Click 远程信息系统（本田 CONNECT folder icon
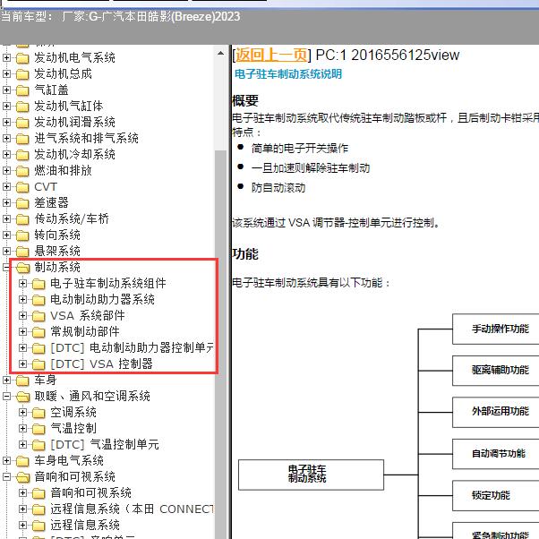Screen dimensions: 539x539 click(38, 509)
